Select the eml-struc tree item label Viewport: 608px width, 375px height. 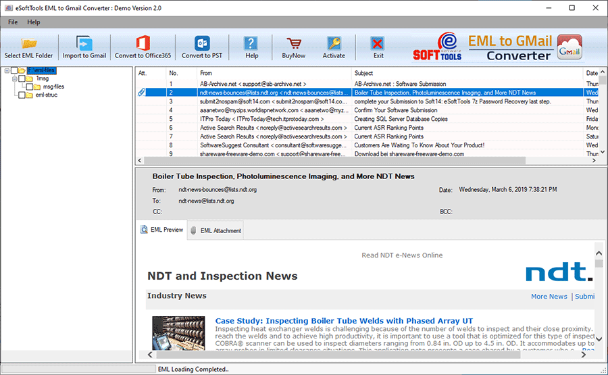point(47,95)
